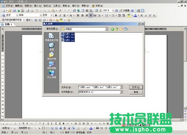The width and height of the screenshot is (187, 135).
Task: Toggle Italic formatting
Action: 60,15
